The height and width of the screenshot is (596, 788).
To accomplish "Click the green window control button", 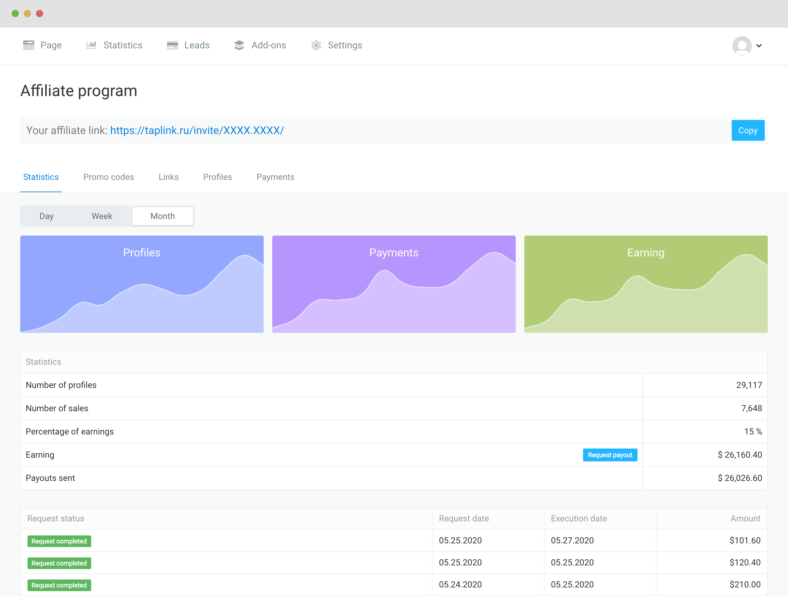I will (x=15, y=13).
